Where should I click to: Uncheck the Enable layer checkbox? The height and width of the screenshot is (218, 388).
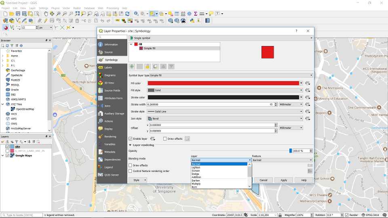pos(130,138)
